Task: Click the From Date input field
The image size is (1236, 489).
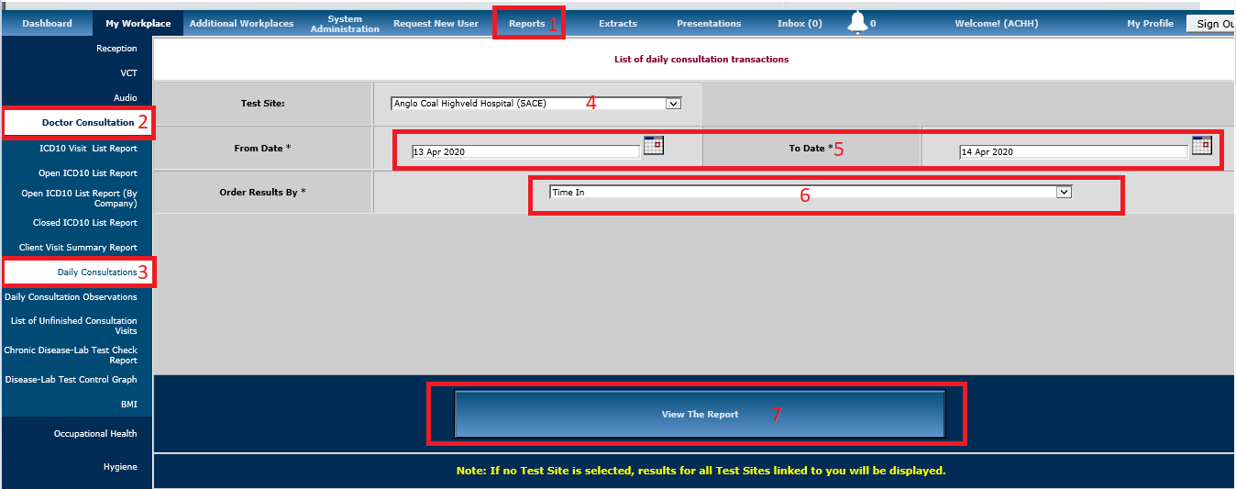Action: point(524,152)
